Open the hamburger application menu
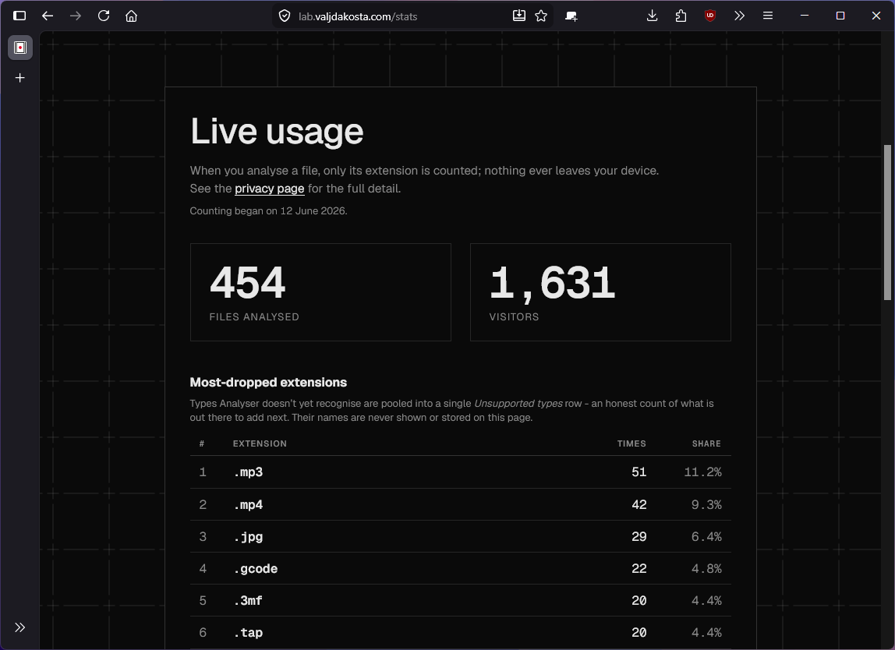Viewport: 895px width, 650px height. point(768,16)
